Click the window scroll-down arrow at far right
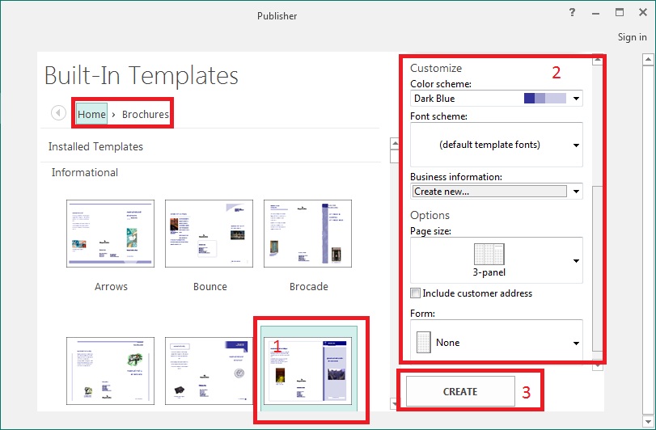The image size is (656, 430). [x=648, y=421]
